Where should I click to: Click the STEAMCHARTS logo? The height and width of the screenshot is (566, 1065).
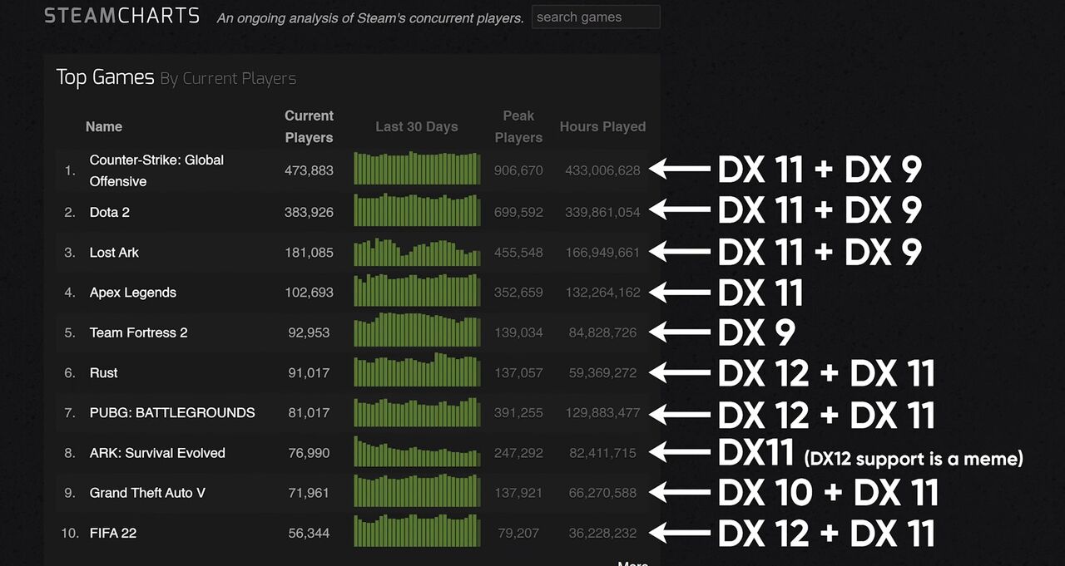[121, 16]
